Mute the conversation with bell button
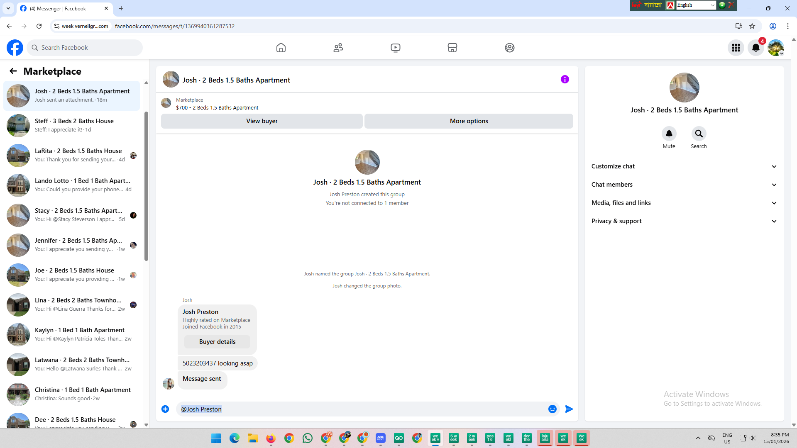This screenshot has height=448, width=797. pyautogui.click(x=669, y=134)
